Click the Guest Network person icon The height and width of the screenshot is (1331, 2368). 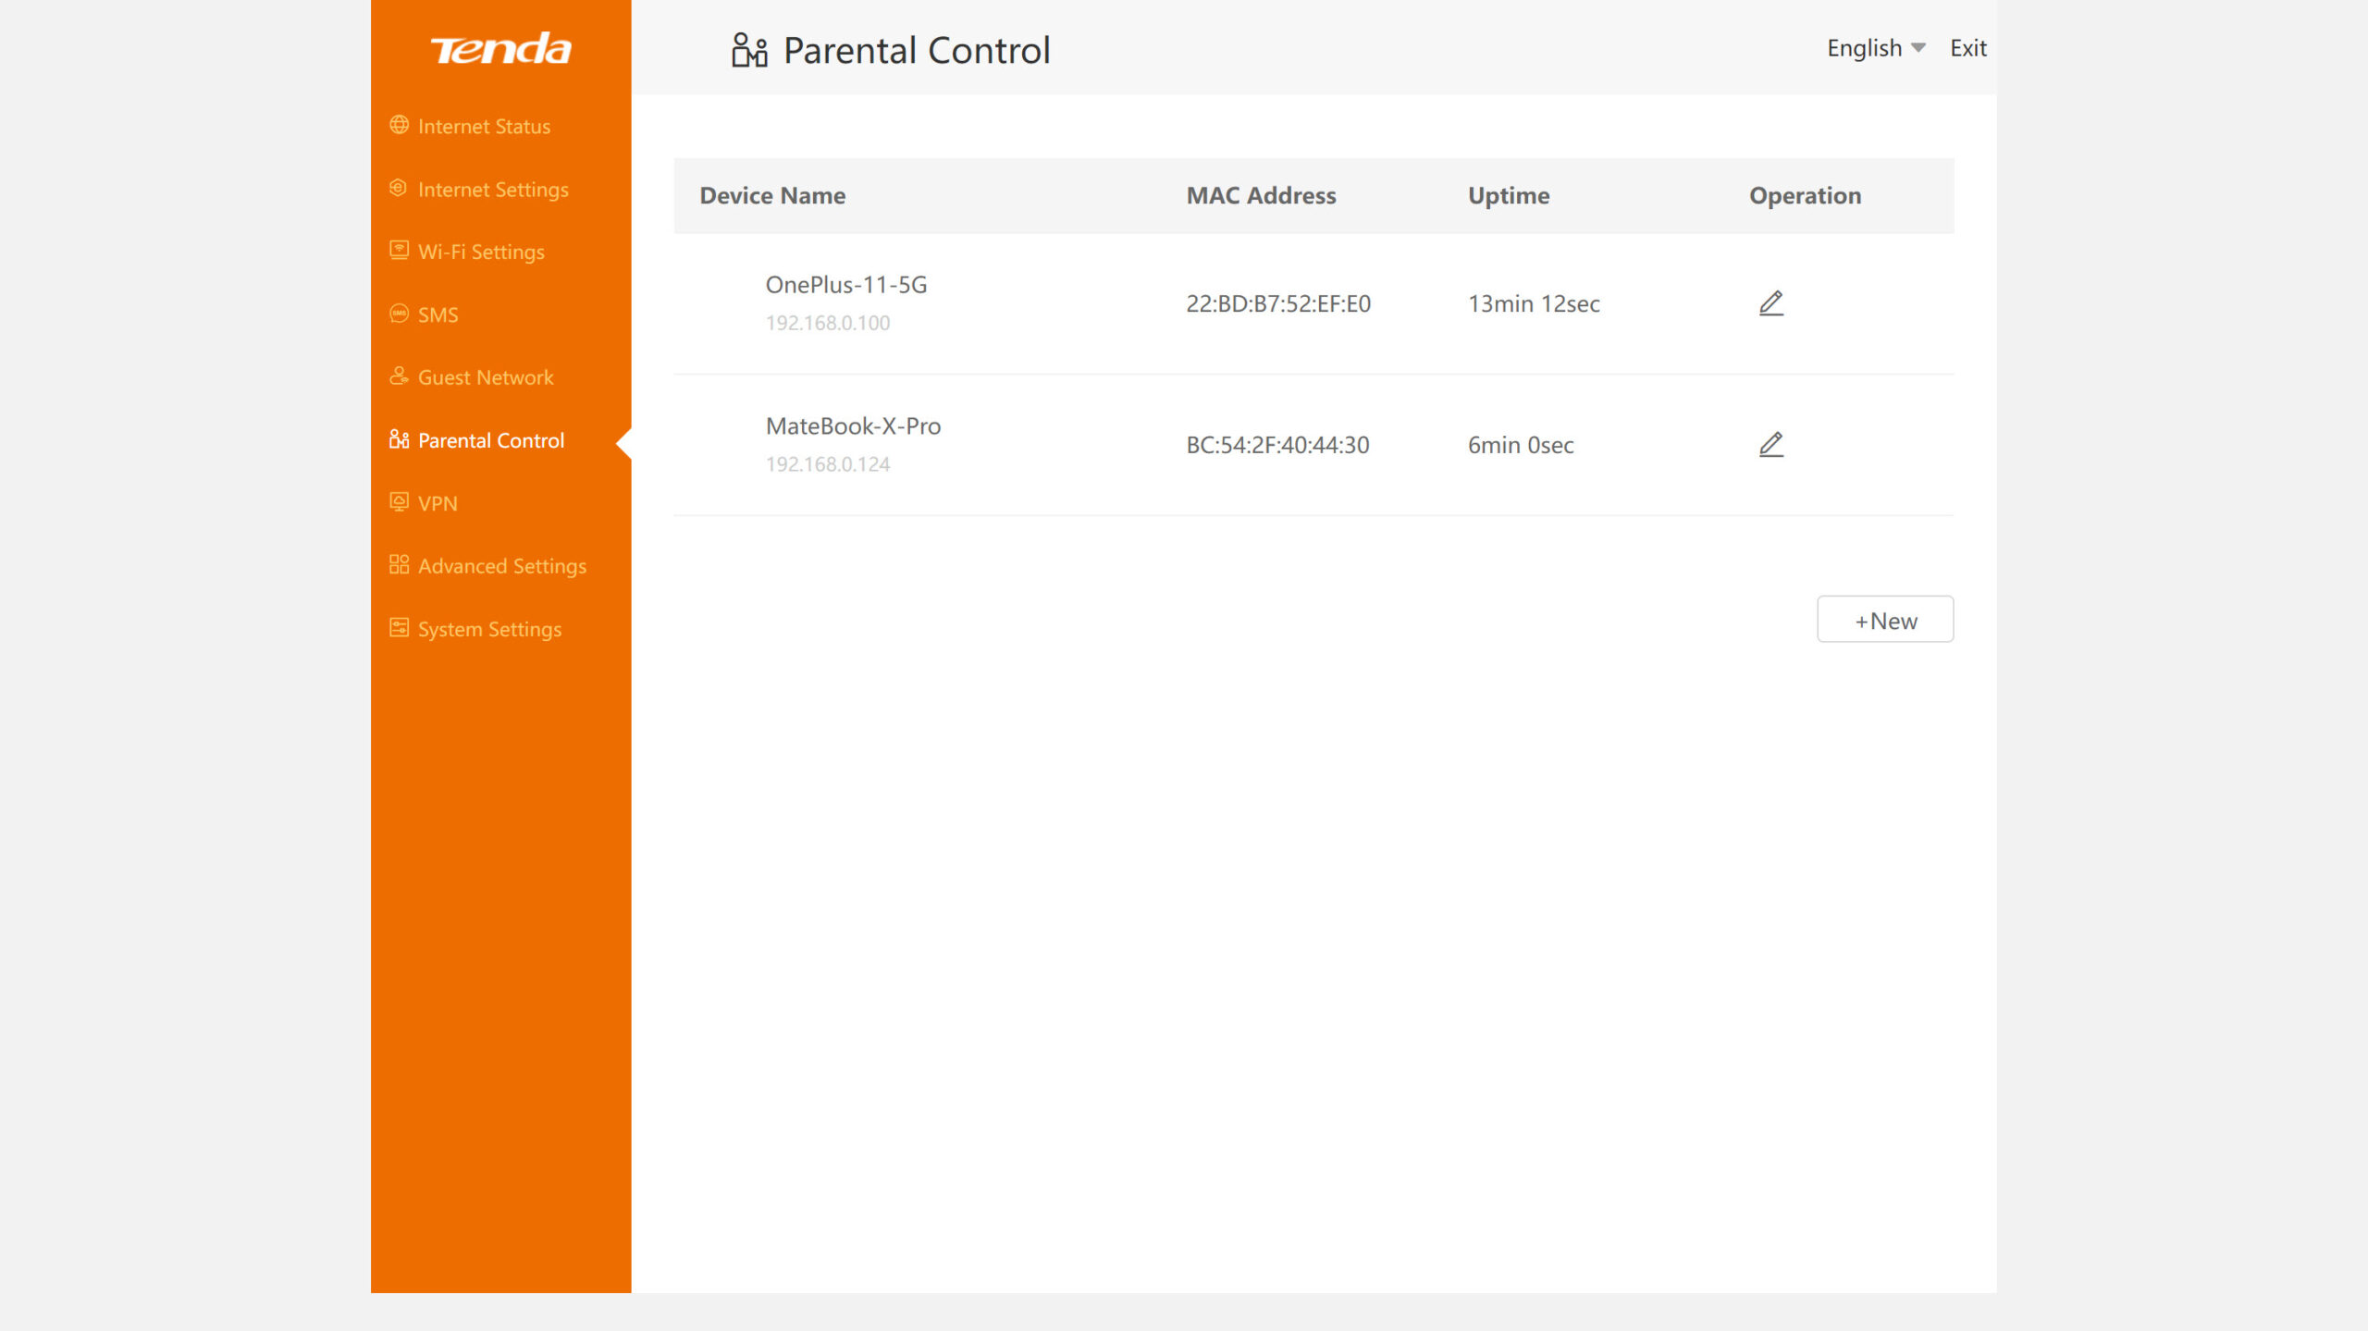tap(399, 376)
